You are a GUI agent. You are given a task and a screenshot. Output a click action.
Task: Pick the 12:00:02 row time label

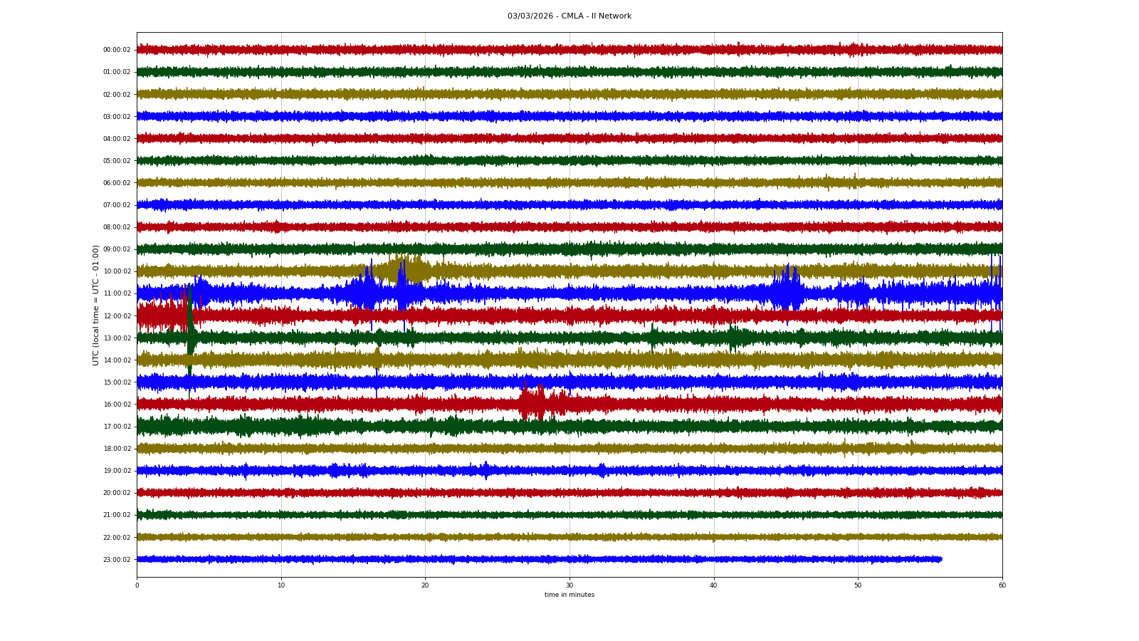[117, 316]
